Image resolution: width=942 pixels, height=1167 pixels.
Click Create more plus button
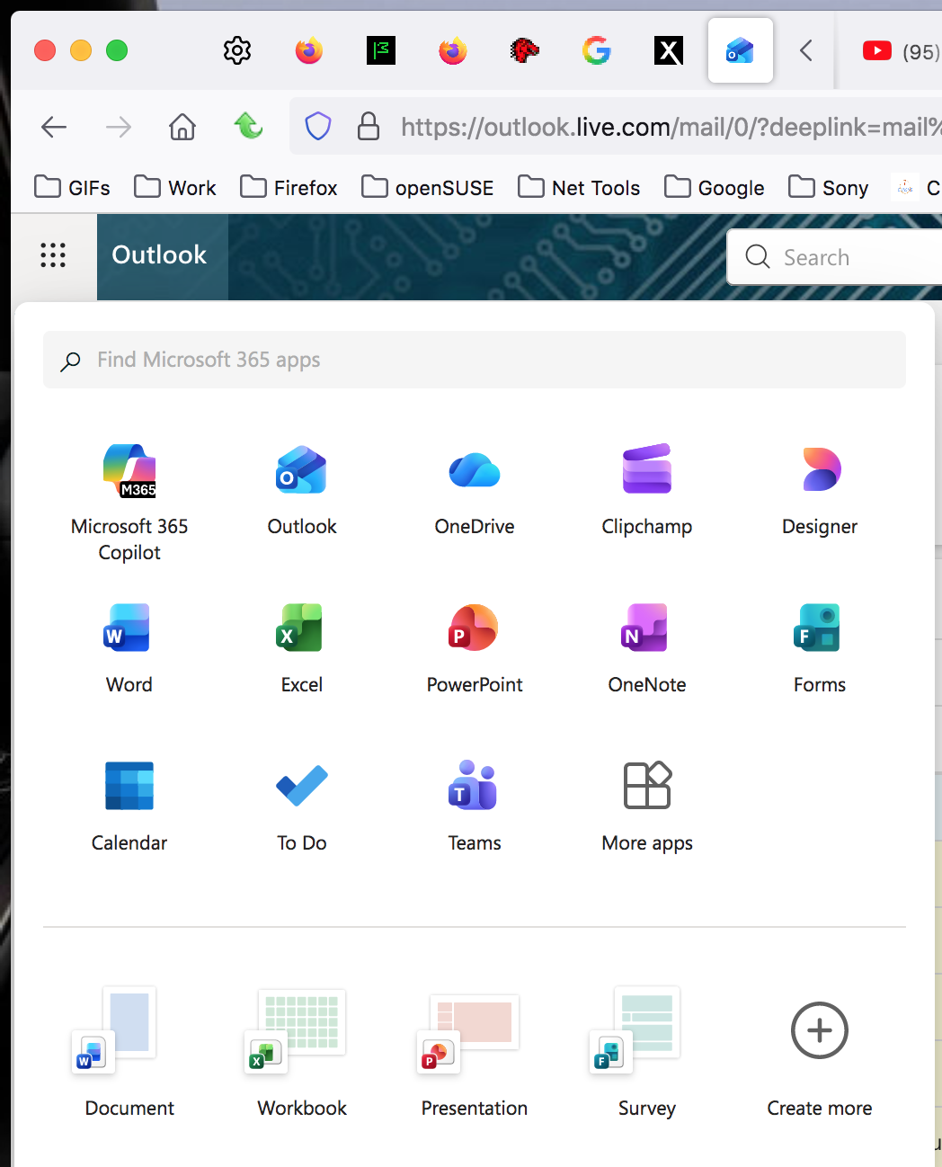pos(820,1030)
